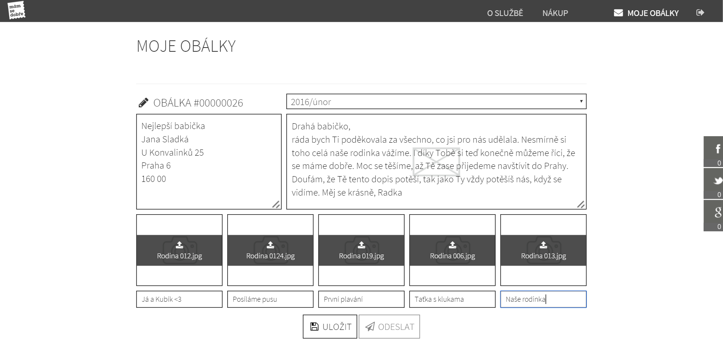Go to the NÁKUP menu item

tap(555, 13)
